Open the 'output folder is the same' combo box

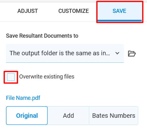point(65,53)
